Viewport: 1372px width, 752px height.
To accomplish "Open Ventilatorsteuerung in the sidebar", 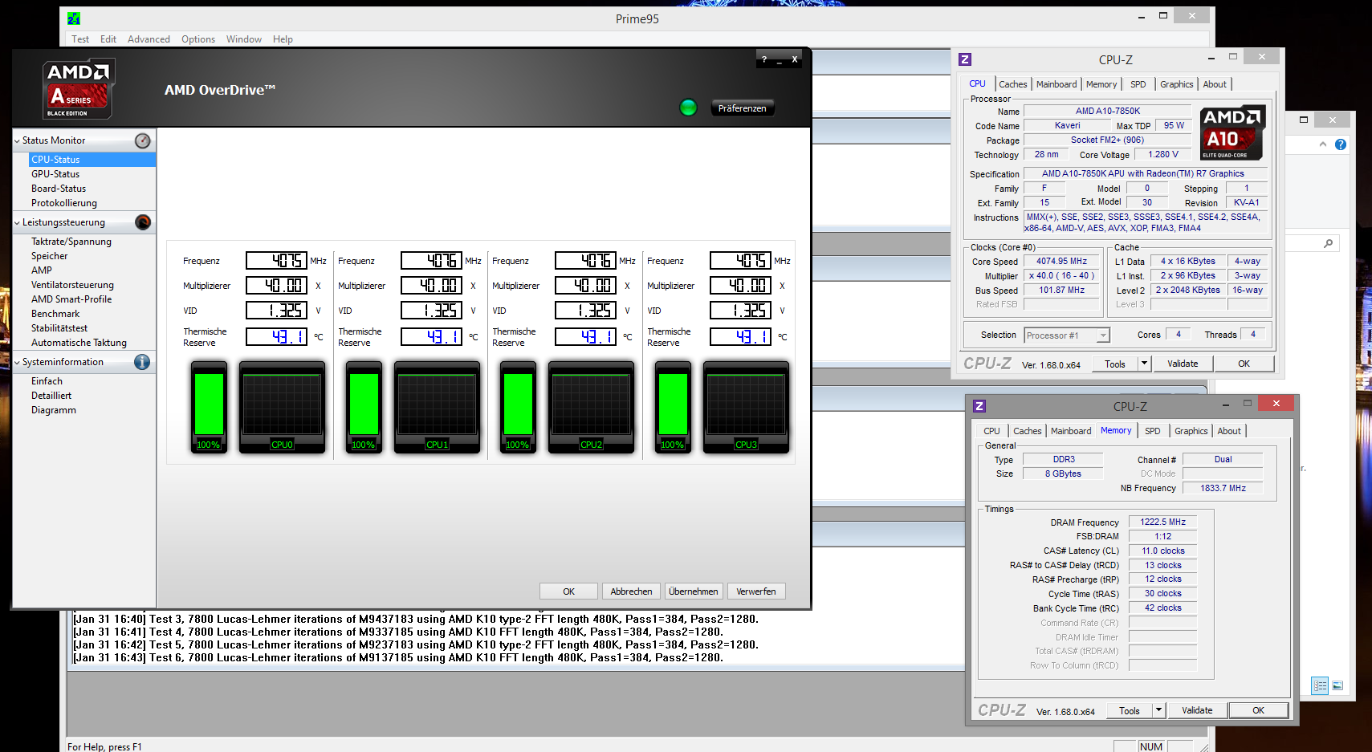I will (x=72, y=285).
